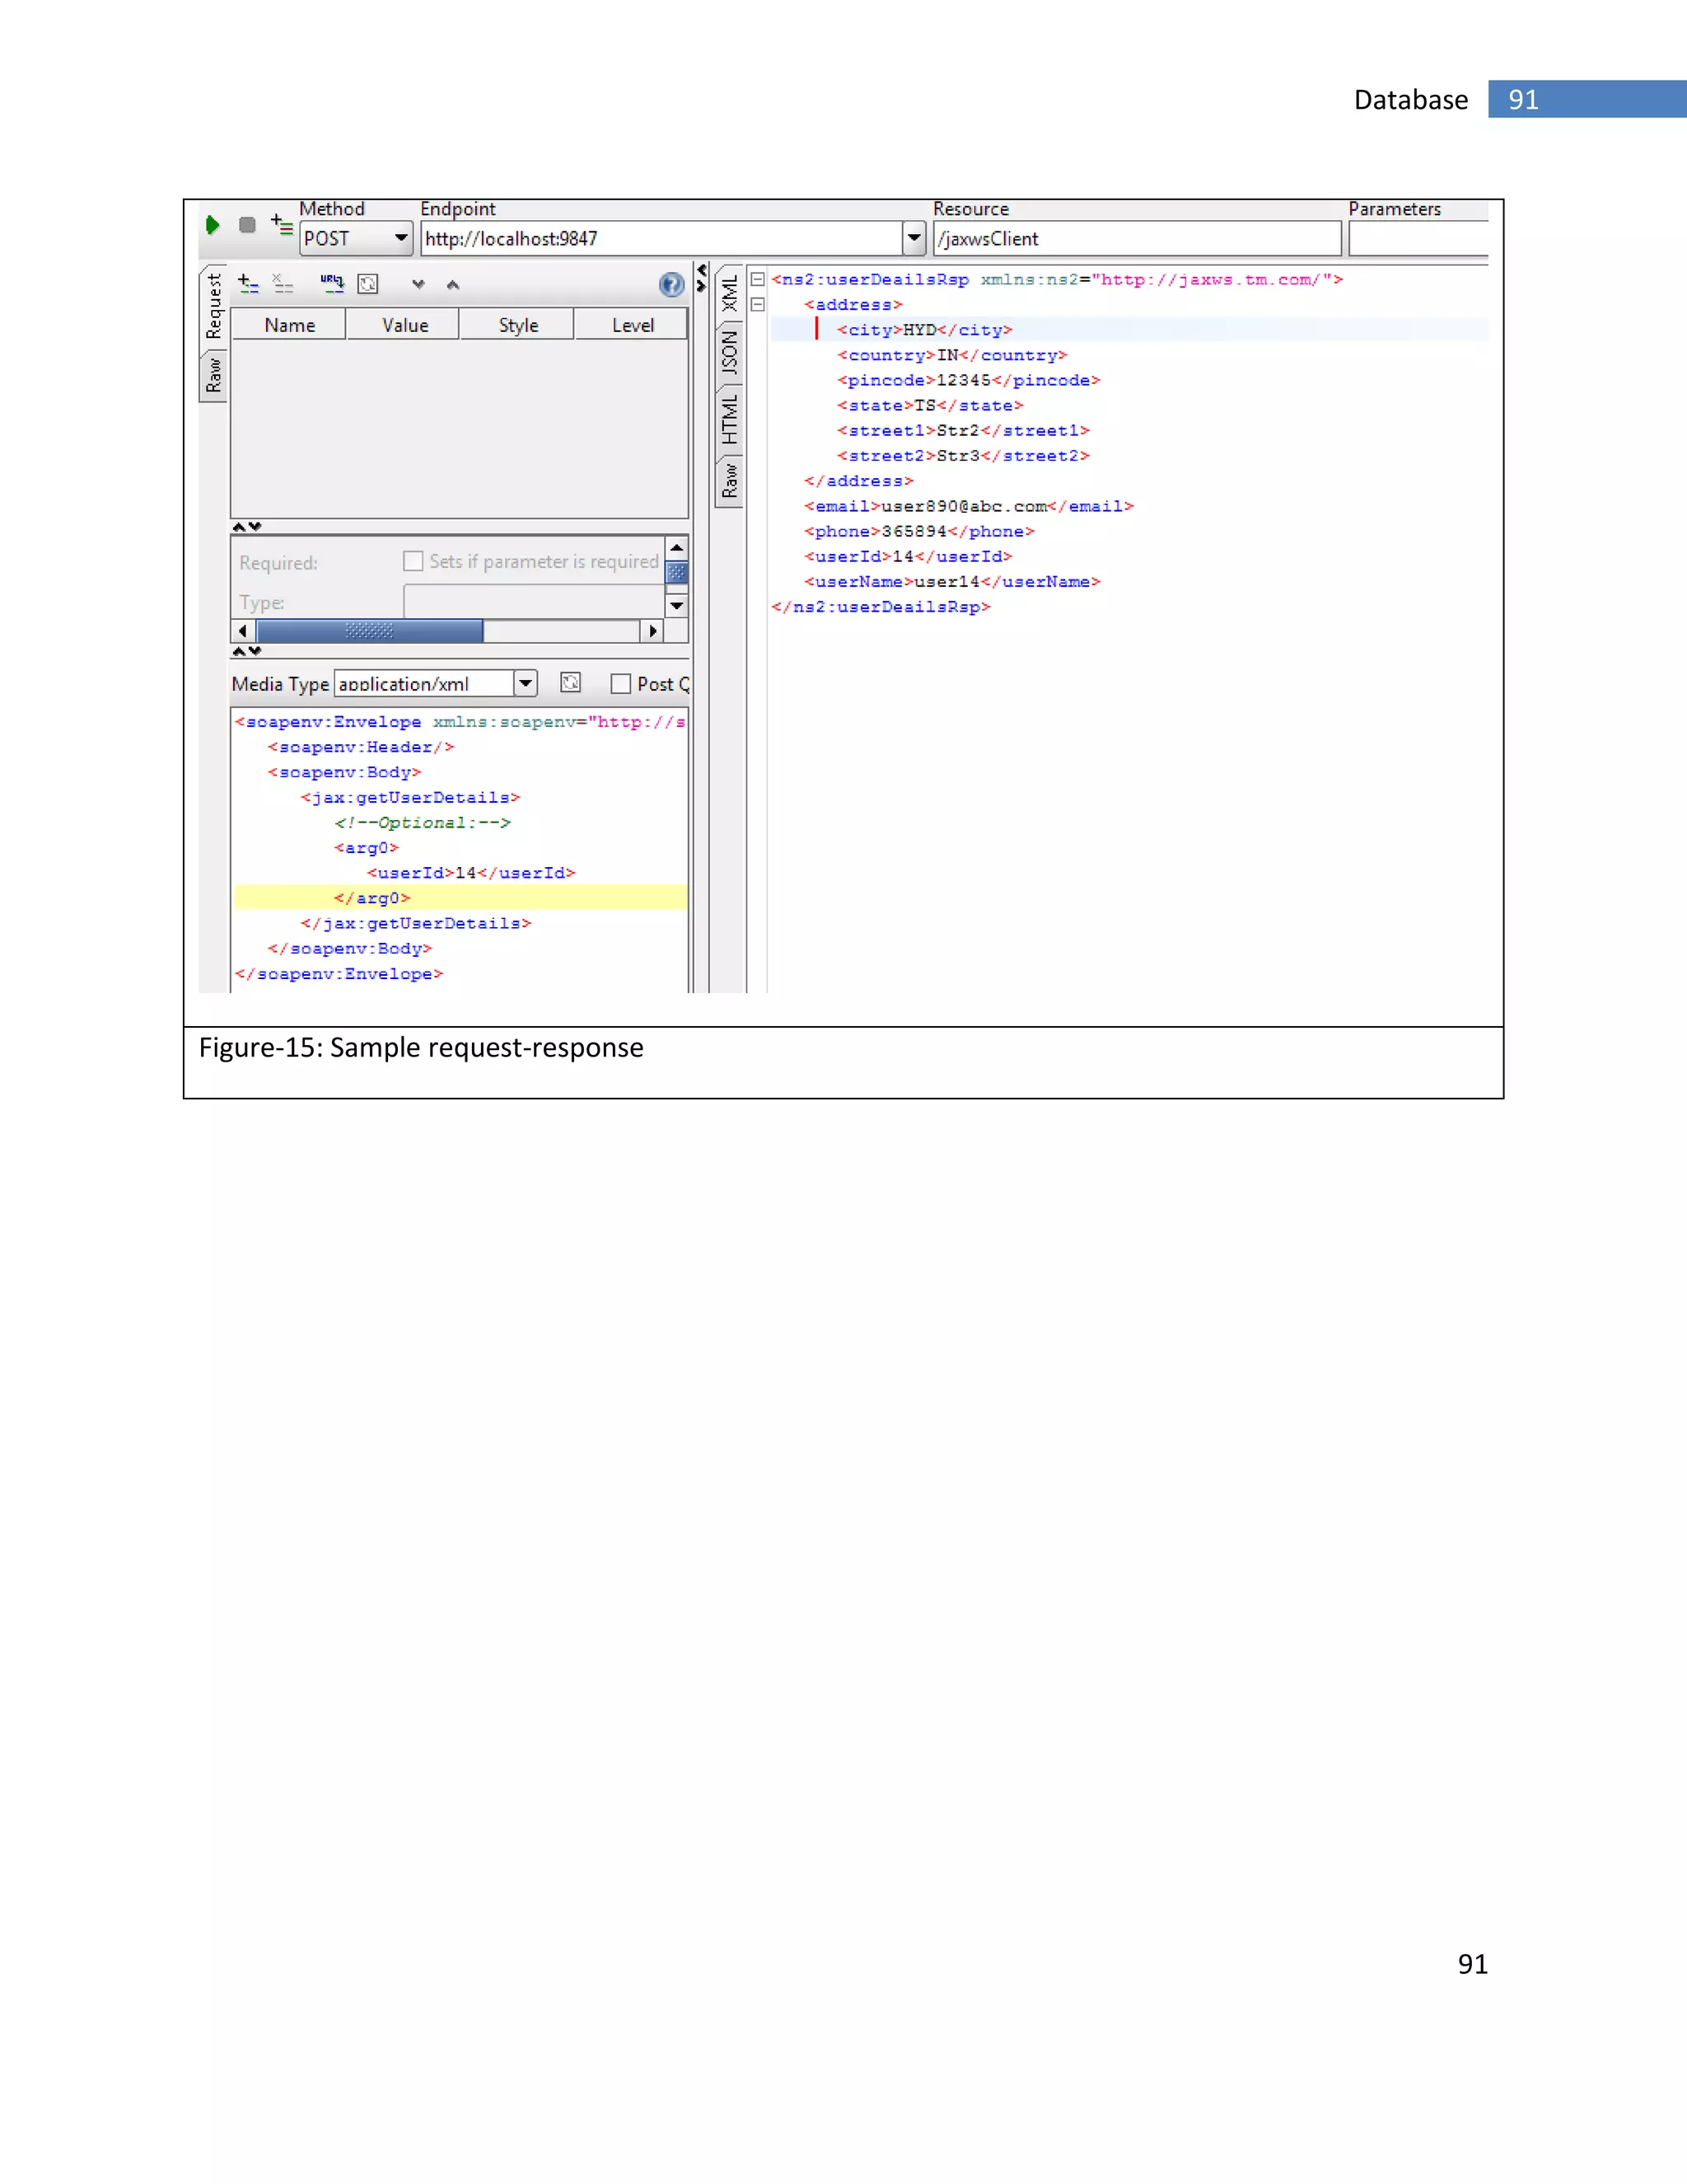Click the green Submit request play button
Screen dimensions: 1687x2184
(x=212, y=225)
